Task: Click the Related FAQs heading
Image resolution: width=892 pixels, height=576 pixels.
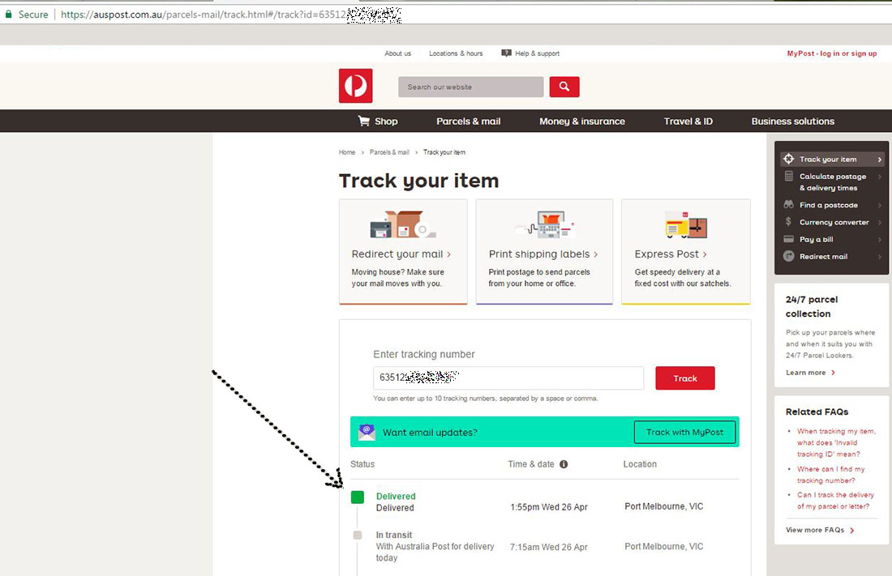Action: click(x=817, y=412)
